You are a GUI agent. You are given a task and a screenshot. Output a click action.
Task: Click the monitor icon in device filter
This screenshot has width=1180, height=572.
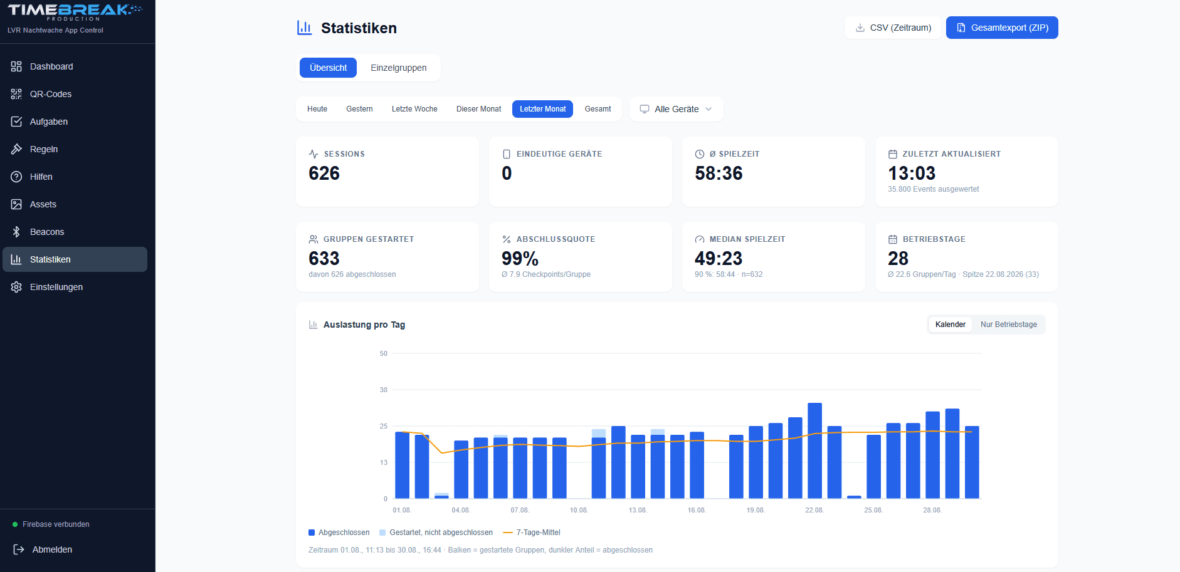click(644, 109)
